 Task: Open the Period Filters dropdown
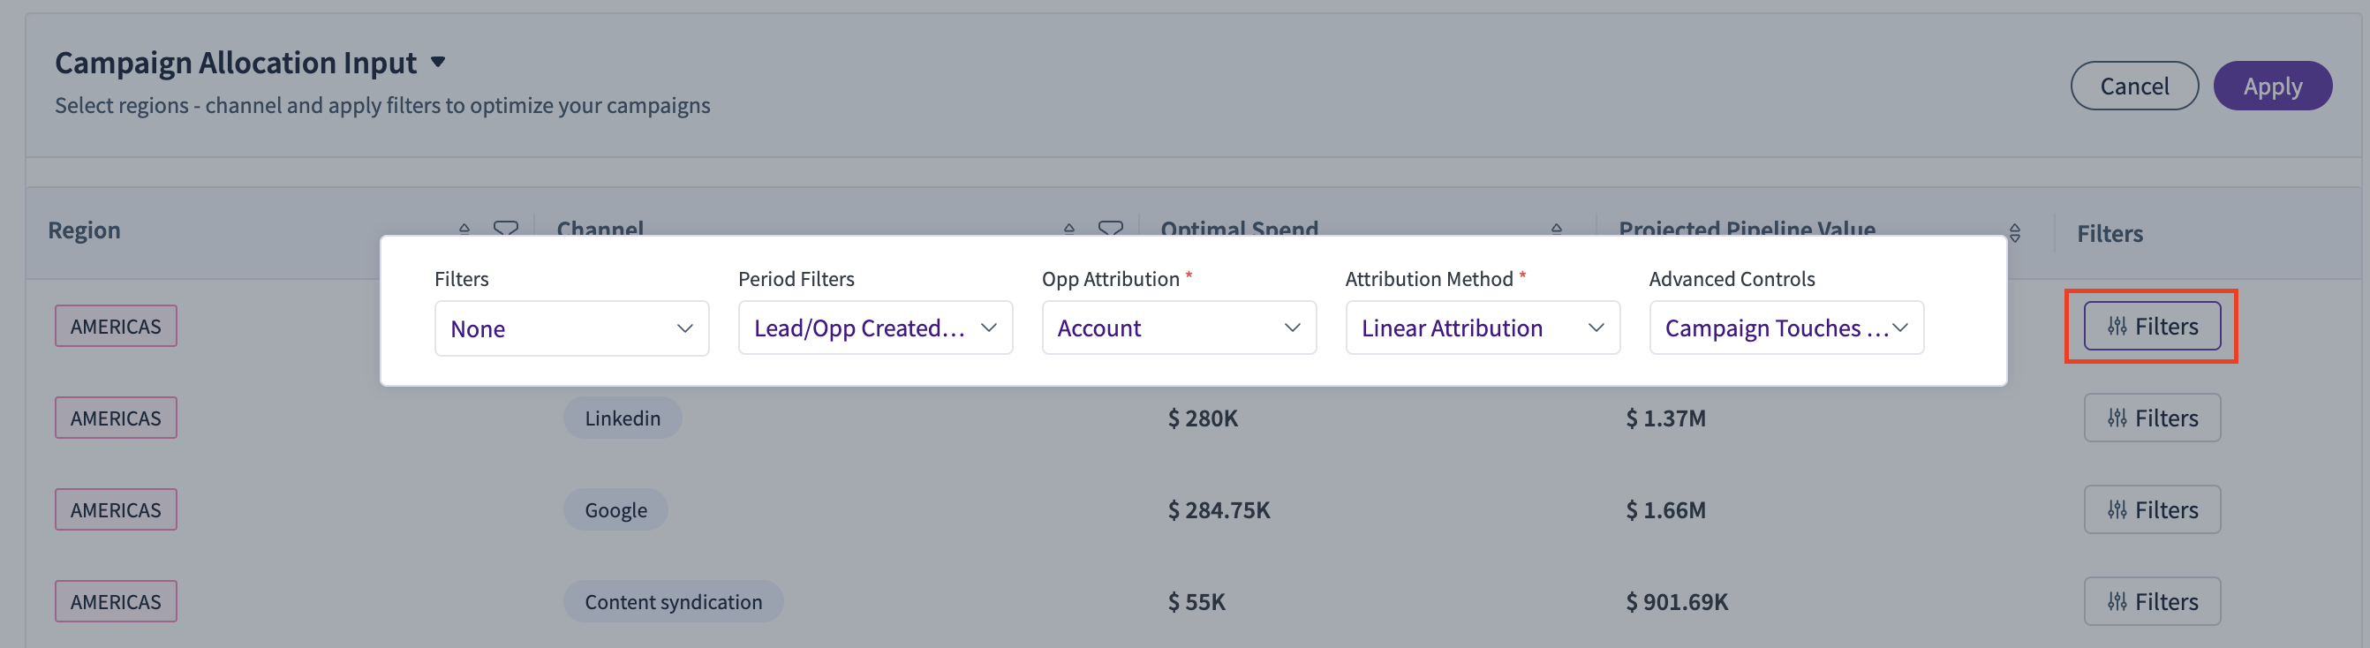[875, 328]
